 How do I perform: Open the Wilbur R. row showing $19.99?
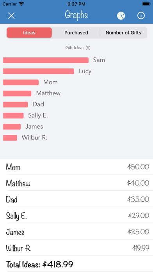[x=76, y=248]
